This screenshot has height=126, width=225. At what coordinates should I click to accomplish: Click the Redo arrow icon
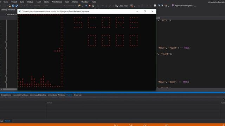click(x=27, y=6)
